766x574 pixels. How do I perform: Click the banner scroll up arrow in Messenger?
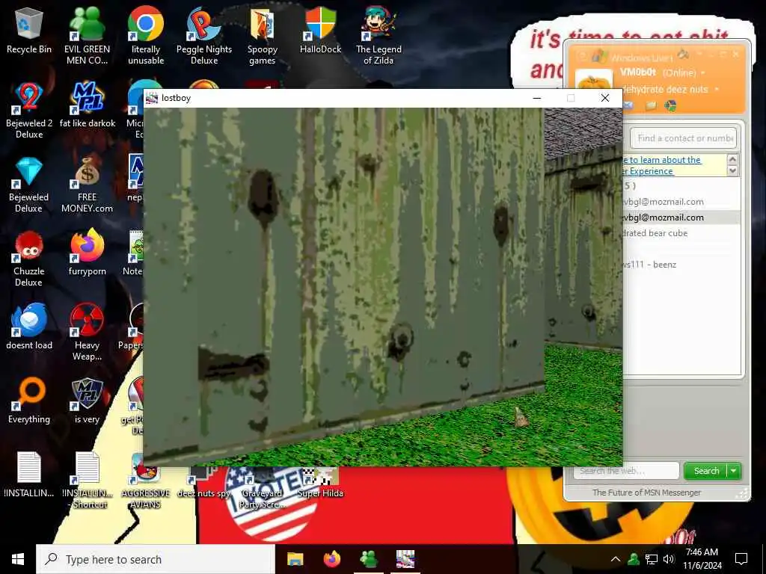click(x=732, y=159)
